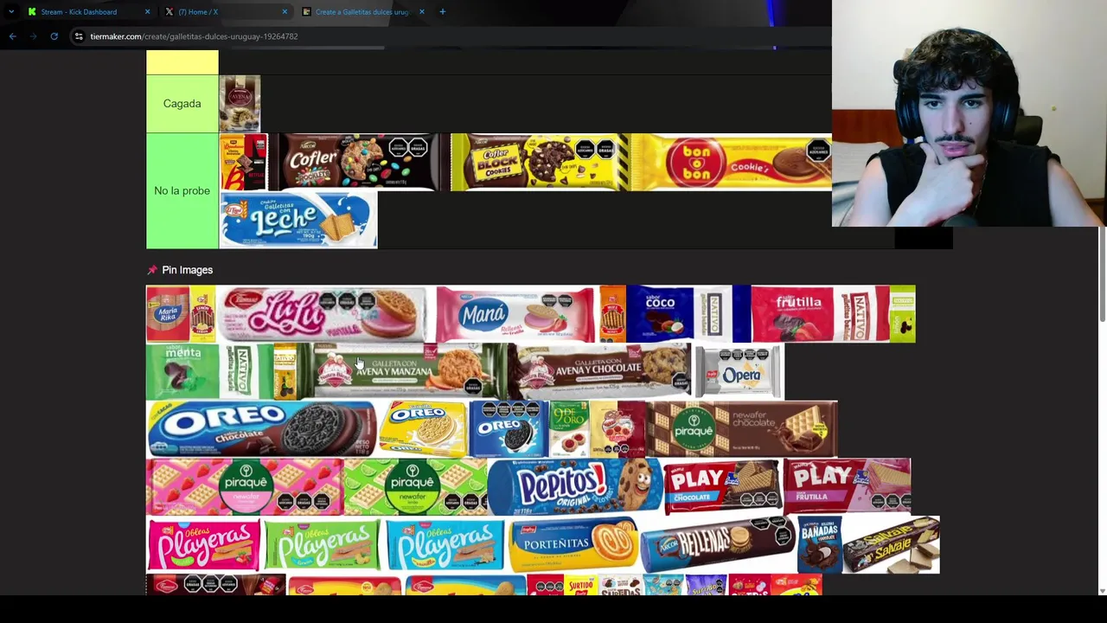Pick the small blue Oreo pack image
This screenshot has height=623, width=1107.
pyautogui.click(x=509, y=429)
